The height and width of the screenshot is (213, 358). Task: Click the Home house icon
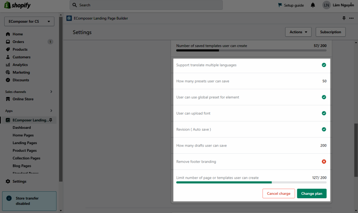tap(8, 34)
